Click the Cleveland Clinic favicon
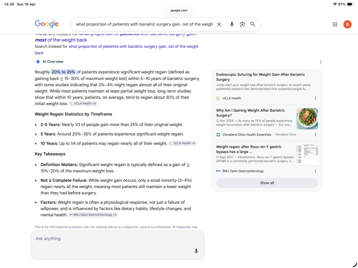The image size is (358, 268). click(x=218, y=135)
